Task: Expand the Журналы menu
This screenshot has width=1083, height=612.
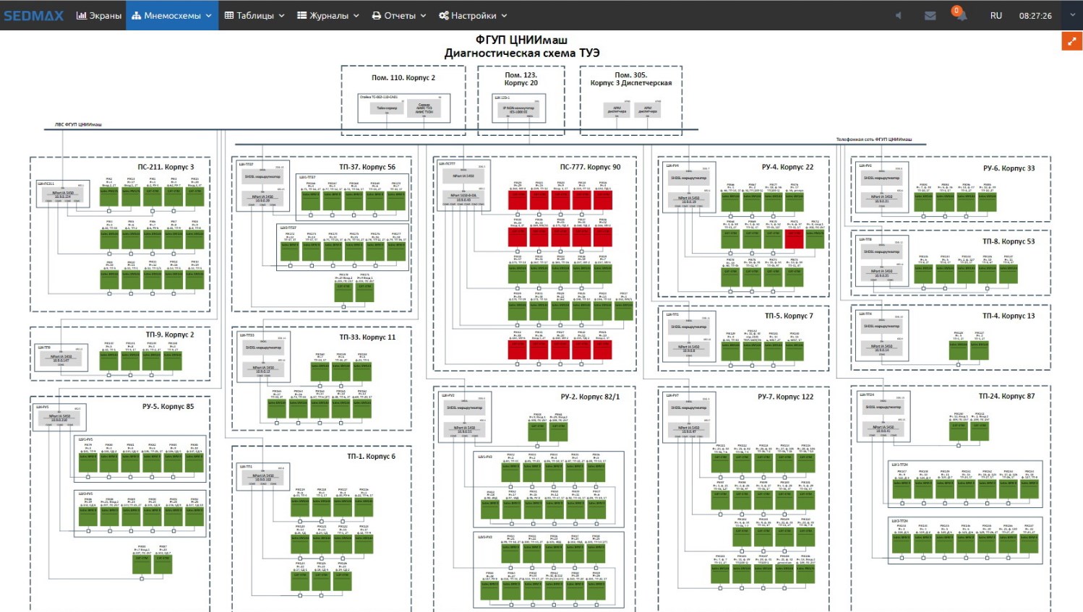Action: pos(328,15)
